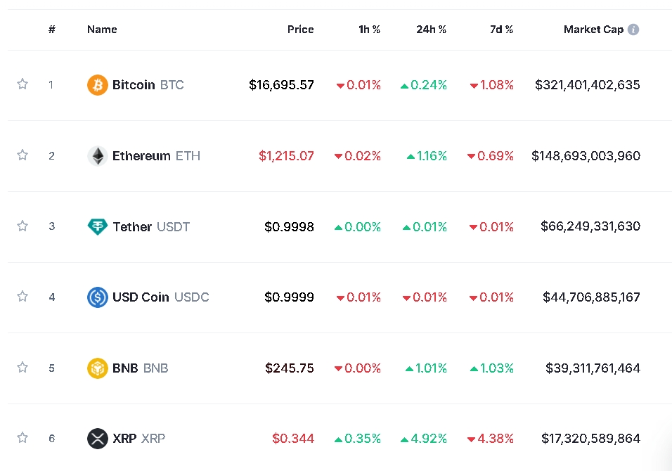Open the Market Cap info tooltip icon
Image resolution: width=672 pixels, height=471 pixels.
[x=633, y=30]
